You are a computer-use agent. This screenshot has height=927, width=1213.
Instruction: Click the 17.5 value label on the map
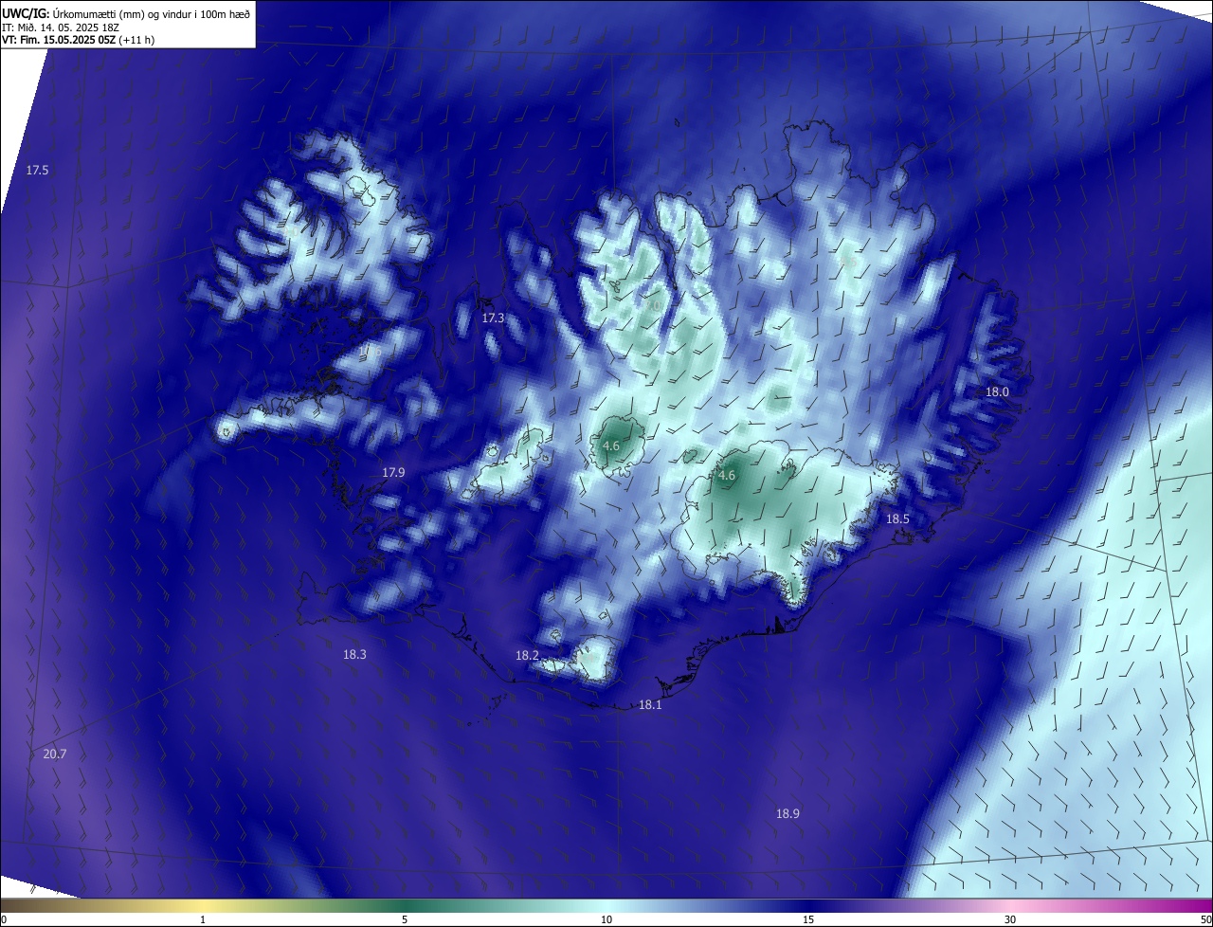pyautogui.click(x=37, y=171)
